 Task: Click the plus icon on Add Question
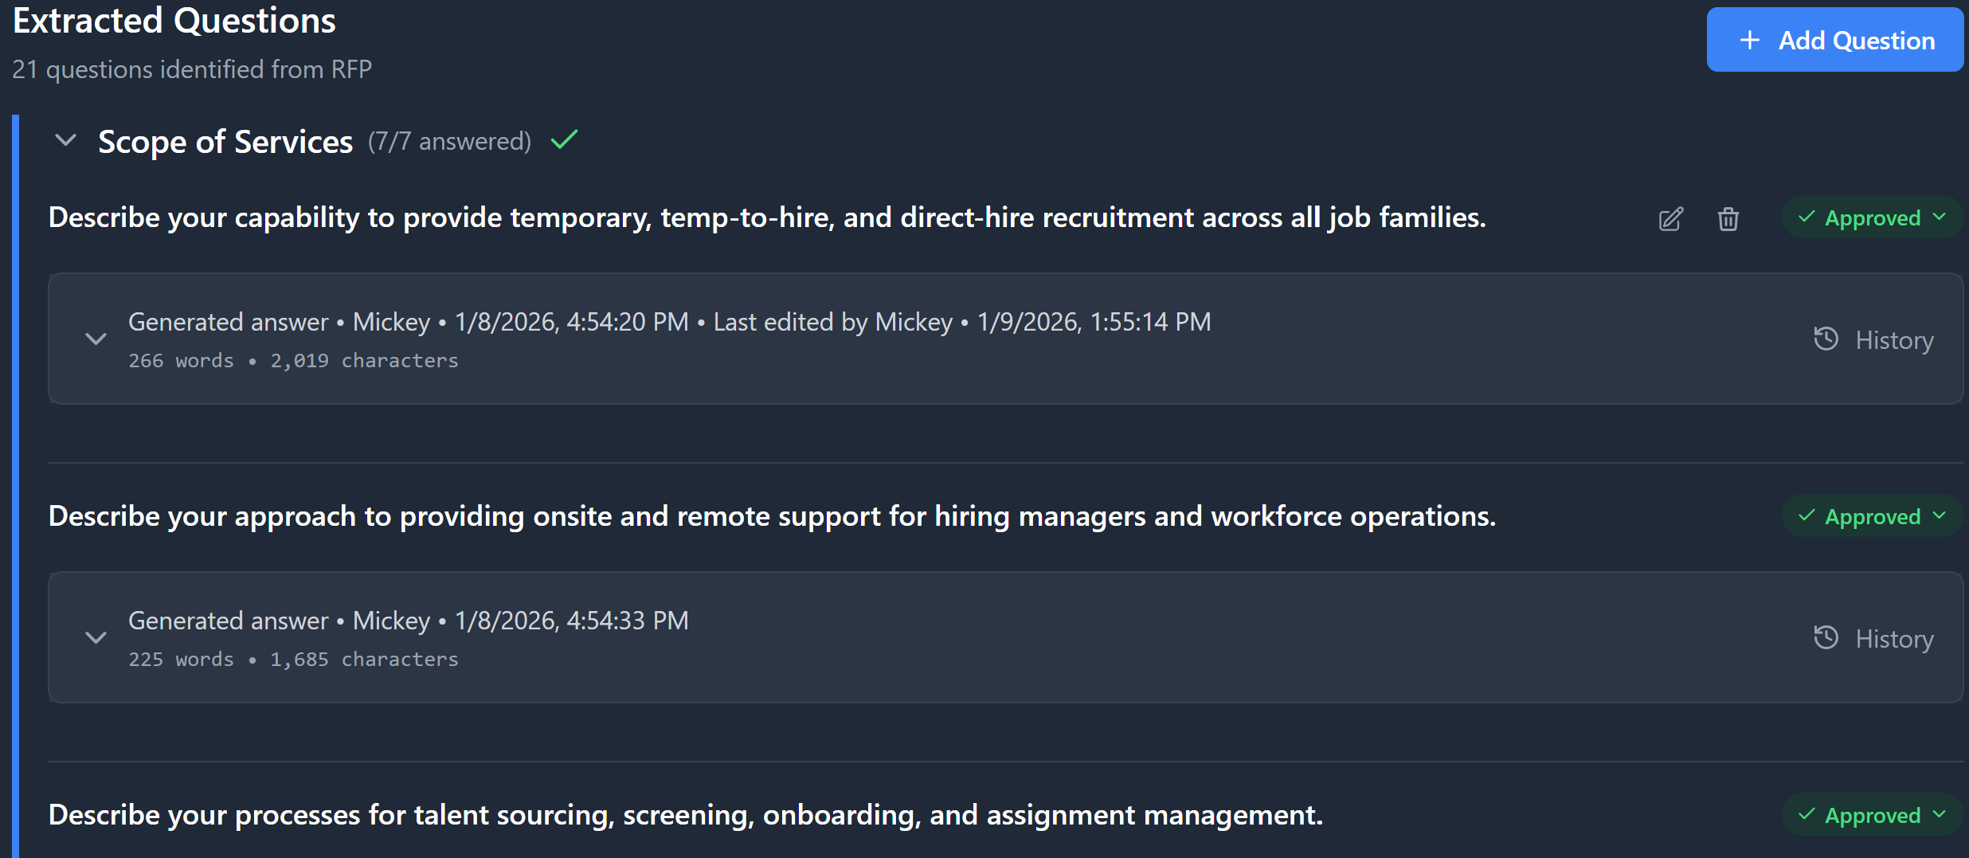(1749, 39)
